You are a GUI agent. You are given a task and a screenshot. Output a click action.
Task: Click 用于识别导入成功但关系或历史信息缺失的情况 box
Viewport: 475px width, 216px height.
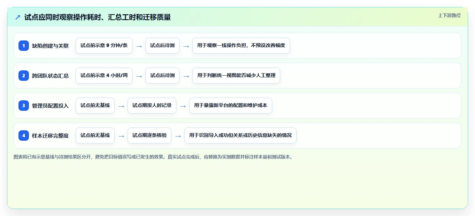[240, 136]
